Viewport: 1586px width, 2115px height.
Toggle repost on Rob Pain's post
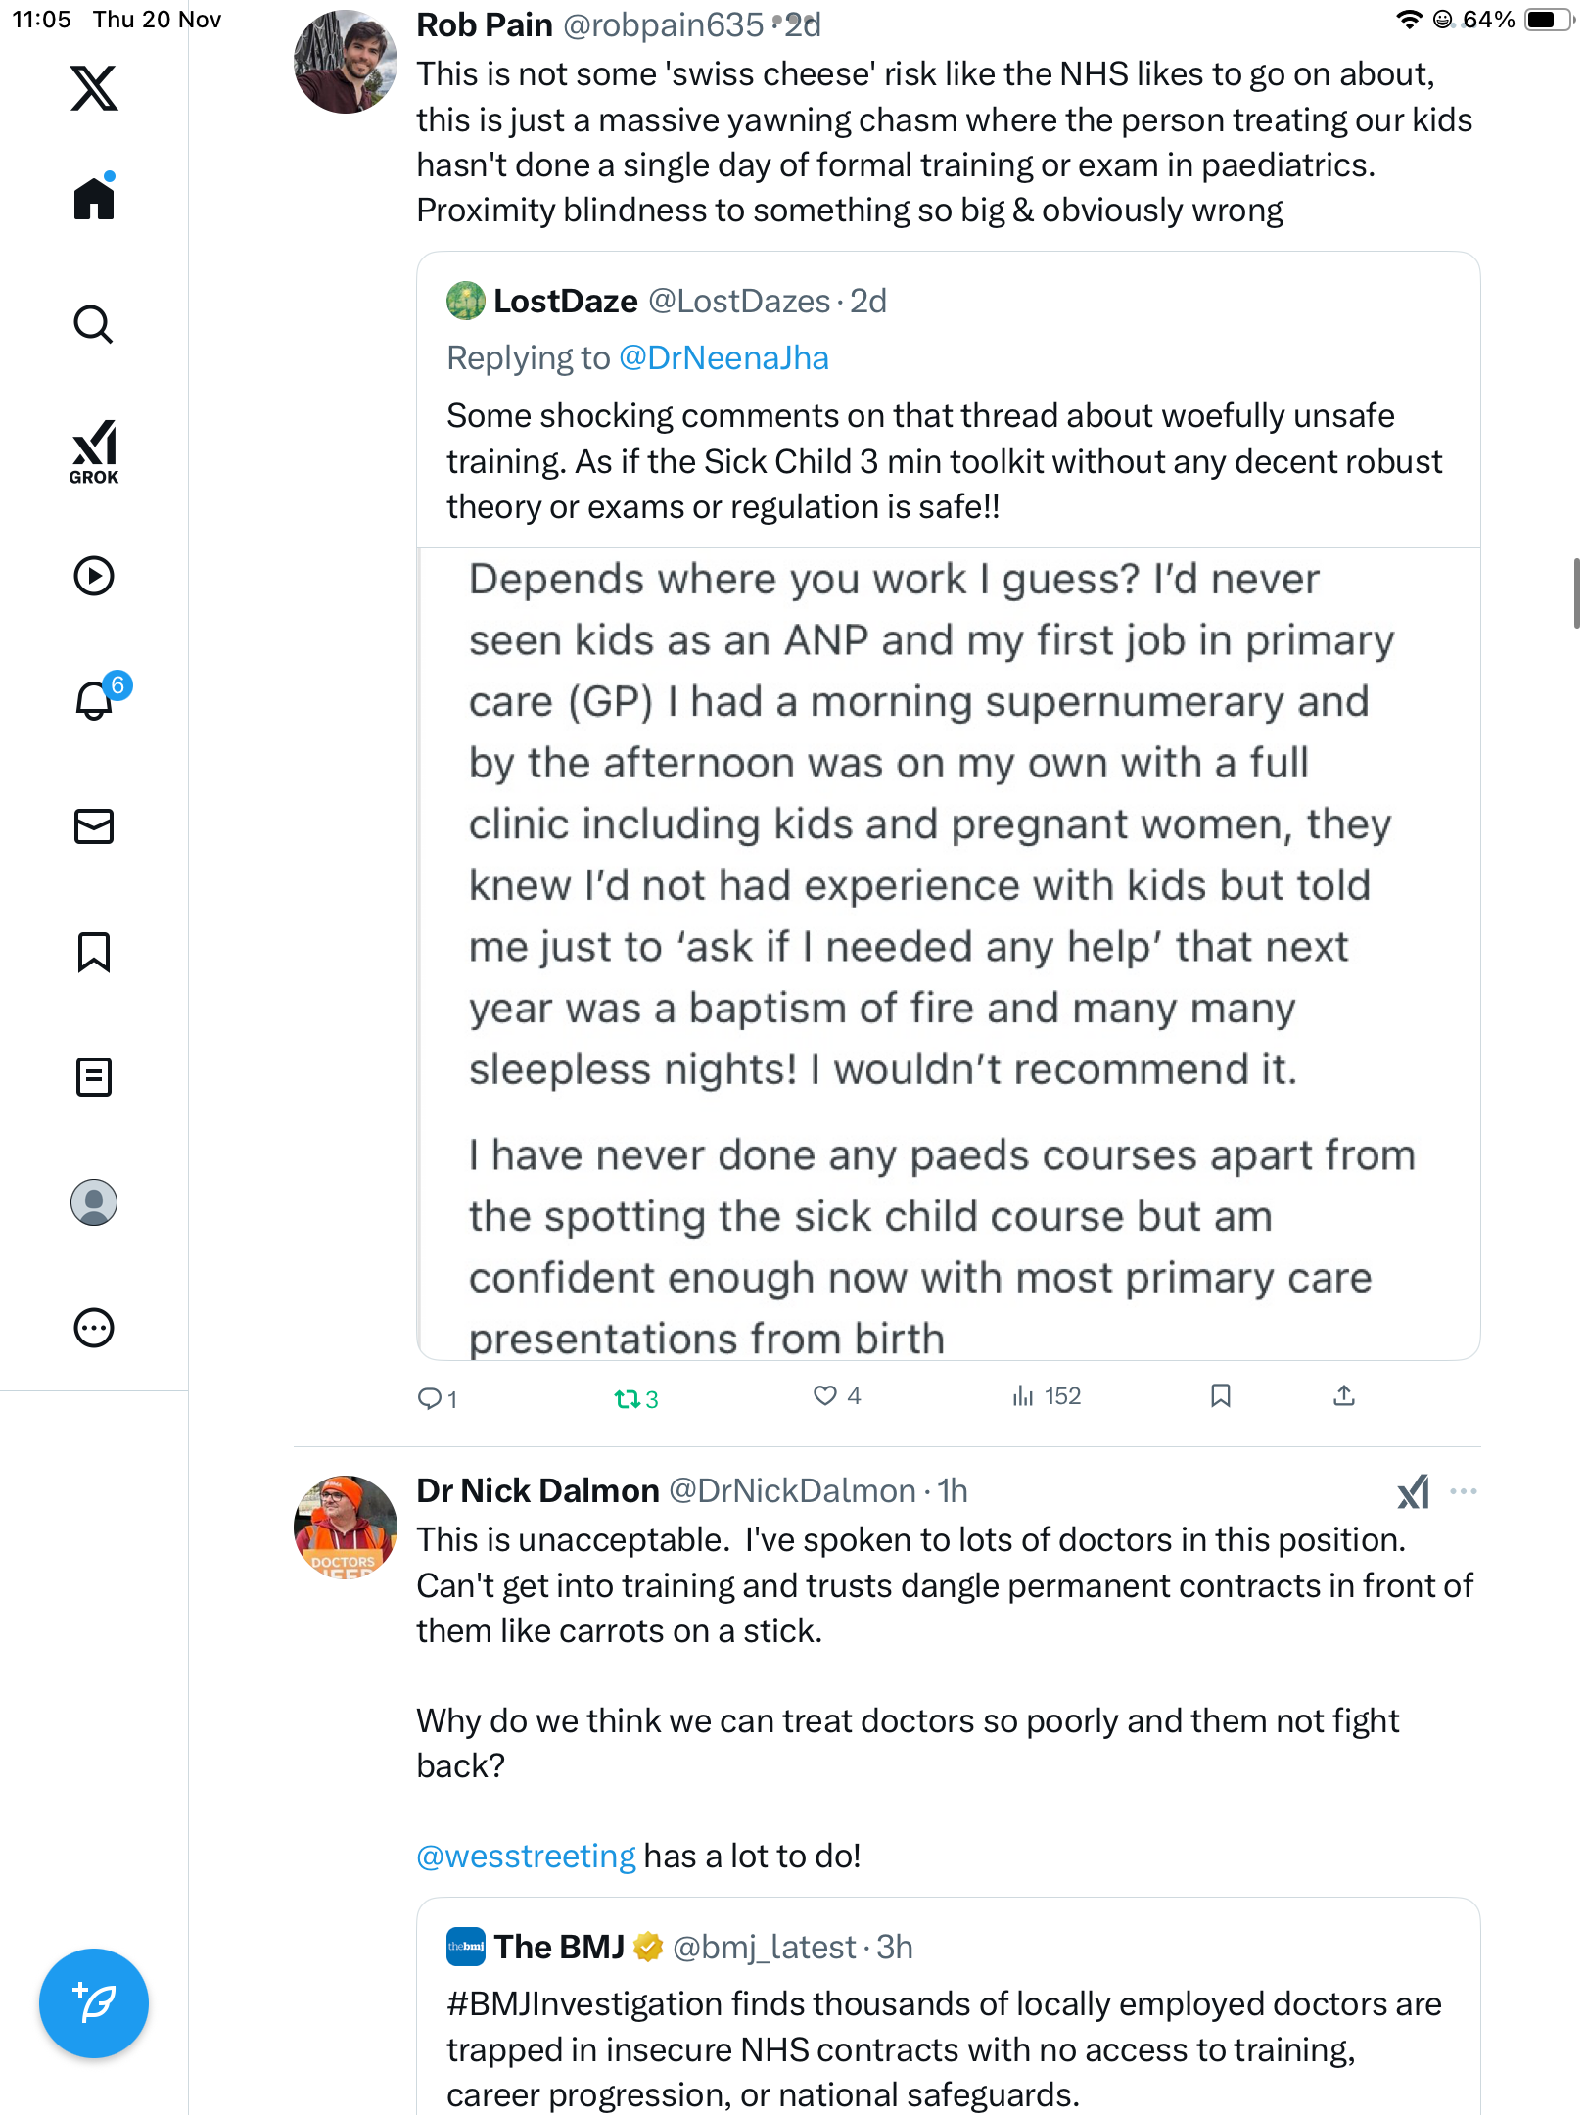pos(627,1398)
